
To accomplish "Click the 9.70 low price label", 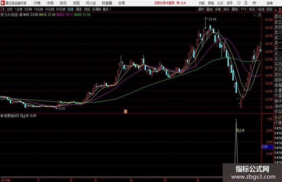I will 62,108.
